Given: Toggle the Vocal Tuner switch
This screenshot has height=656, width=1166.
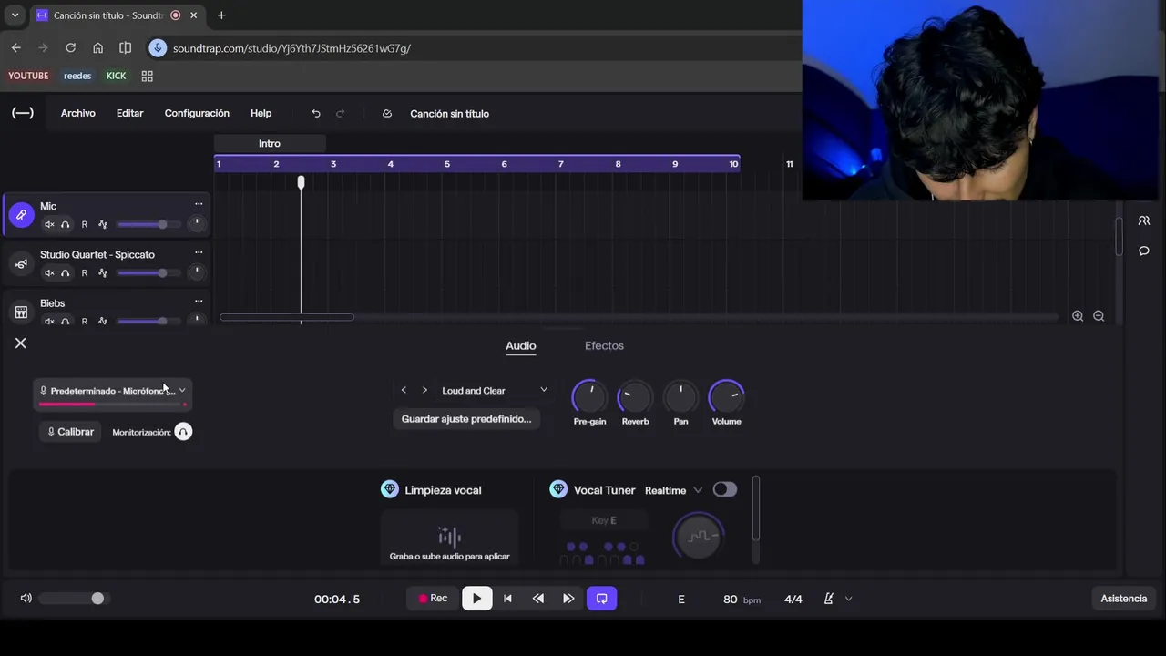Looking at the screenshot, I should (x=725, y=489).
